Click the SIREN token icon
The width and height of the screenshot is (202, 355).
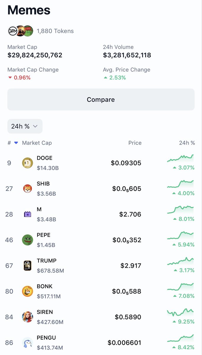coord(28,317)
